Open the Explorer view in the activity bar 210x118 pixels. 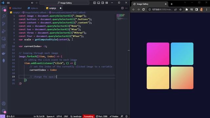pyautogui.click(x=4, y=9)
